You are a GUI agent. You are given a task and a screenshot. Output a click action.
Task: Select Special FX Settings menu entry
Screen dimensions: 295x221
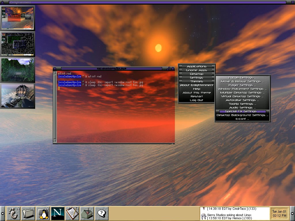(x=242, y=111)
